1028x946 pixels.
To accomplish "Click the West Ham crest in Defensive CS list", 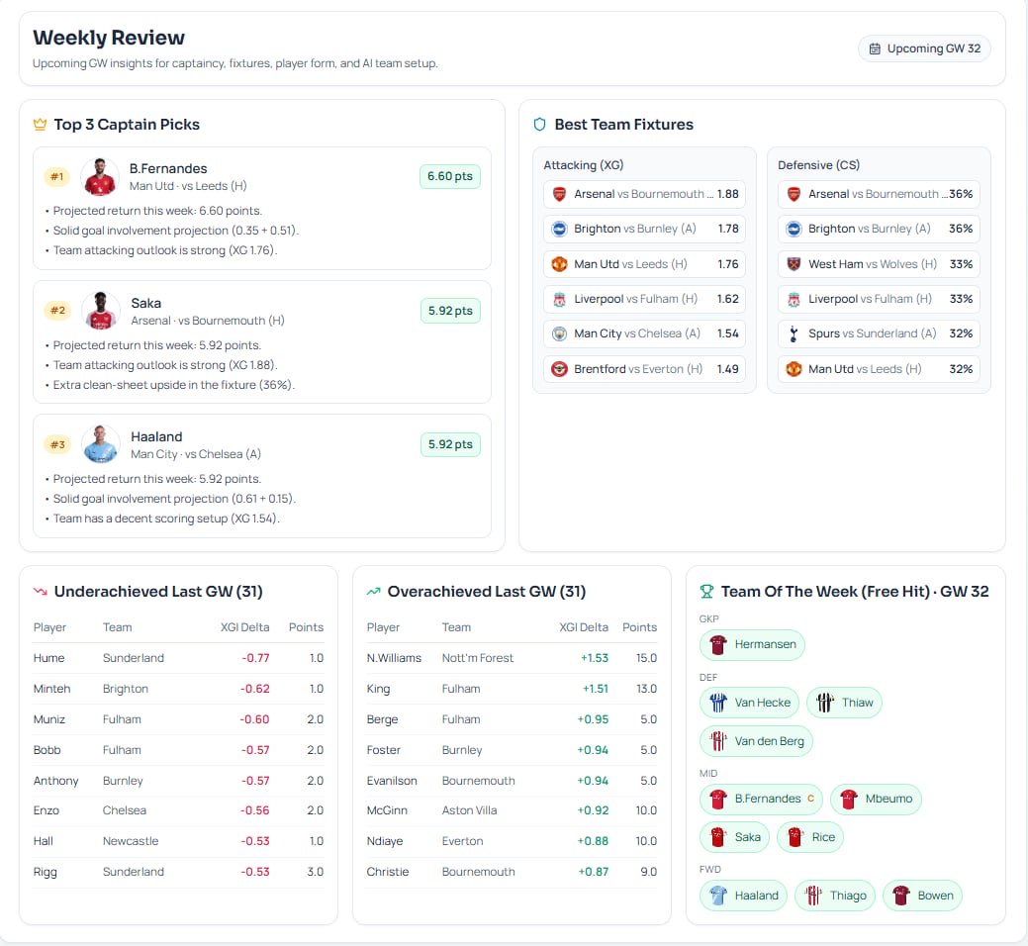I will pyautogui.click(x=794, y=264).
